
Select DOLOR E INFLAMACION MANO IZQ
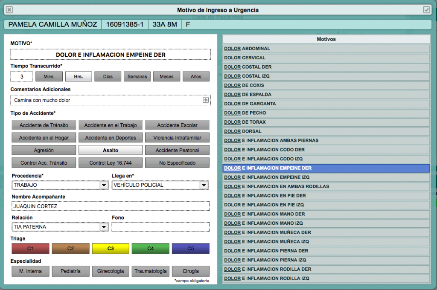326,223
